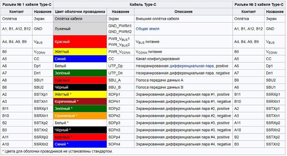Viewport: 287px width, 156px height.
Task: Select the gray "Оплётка кабеля" cell
Action: (x=80, y=19)
